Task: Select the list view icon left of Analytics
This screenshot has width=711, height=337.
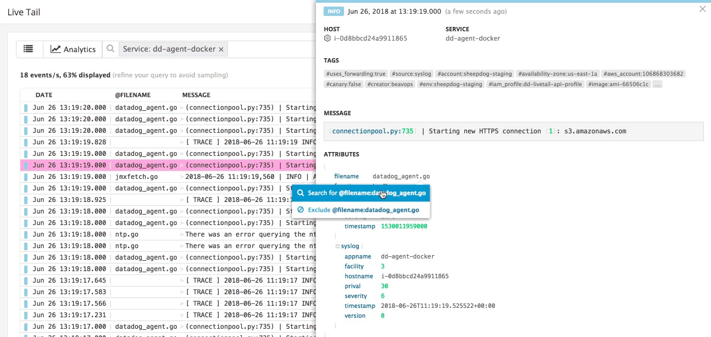Action: coord(29,49)
